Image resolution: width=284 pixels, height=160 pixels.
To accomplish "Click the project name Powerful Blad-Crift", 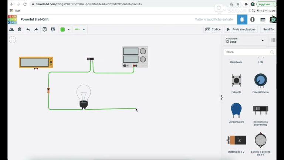I will [x=34, y=19].
